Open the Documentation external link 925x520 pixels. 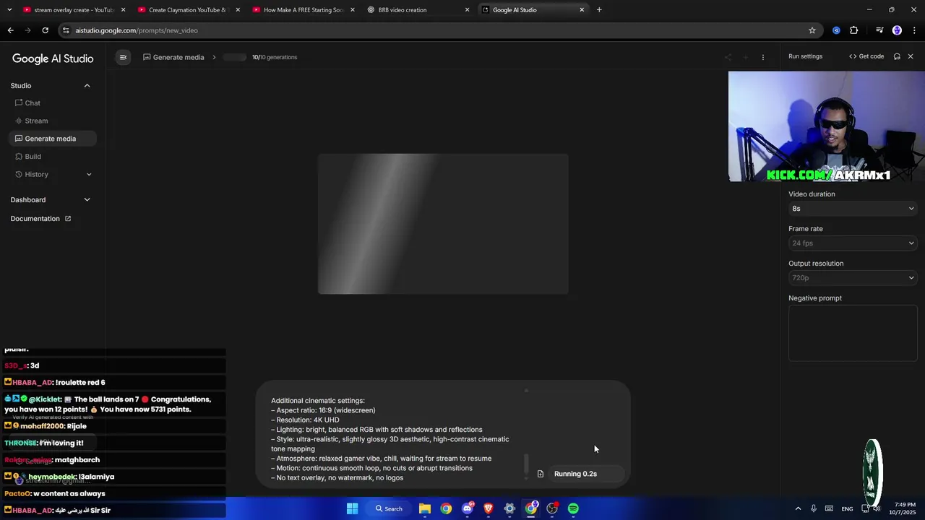point(40,219)
